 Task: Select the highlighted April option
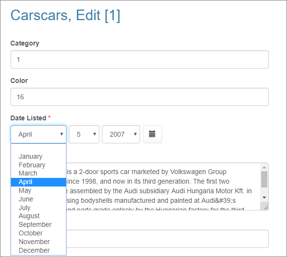click(x=38, y=182)
